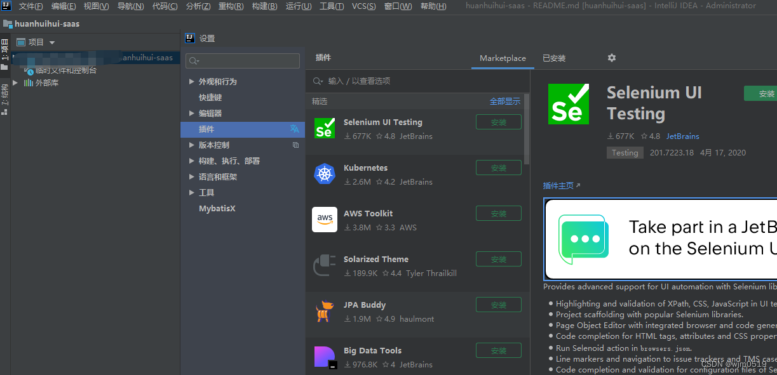Open the 插件主页 link
Screen dimensions: 777x375
point(562,186)
